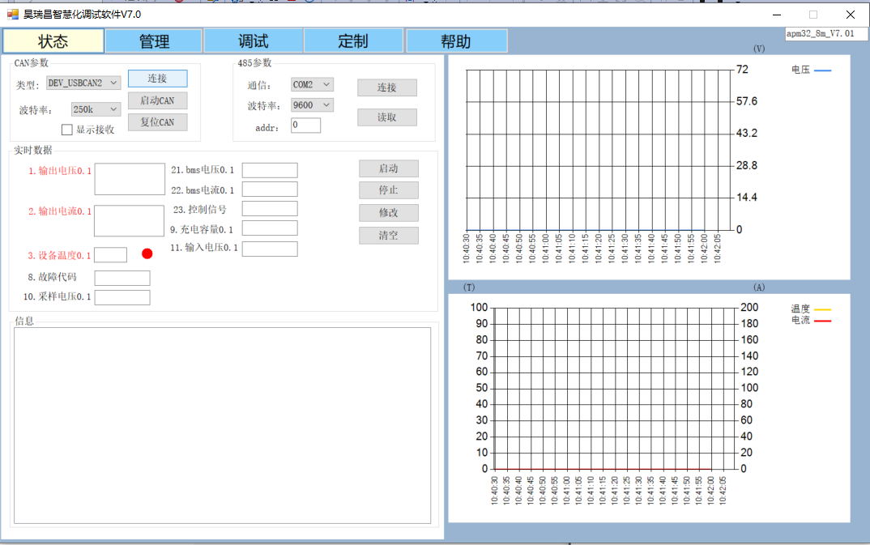Click the blue 电压 legend swatch

(822, 71)
